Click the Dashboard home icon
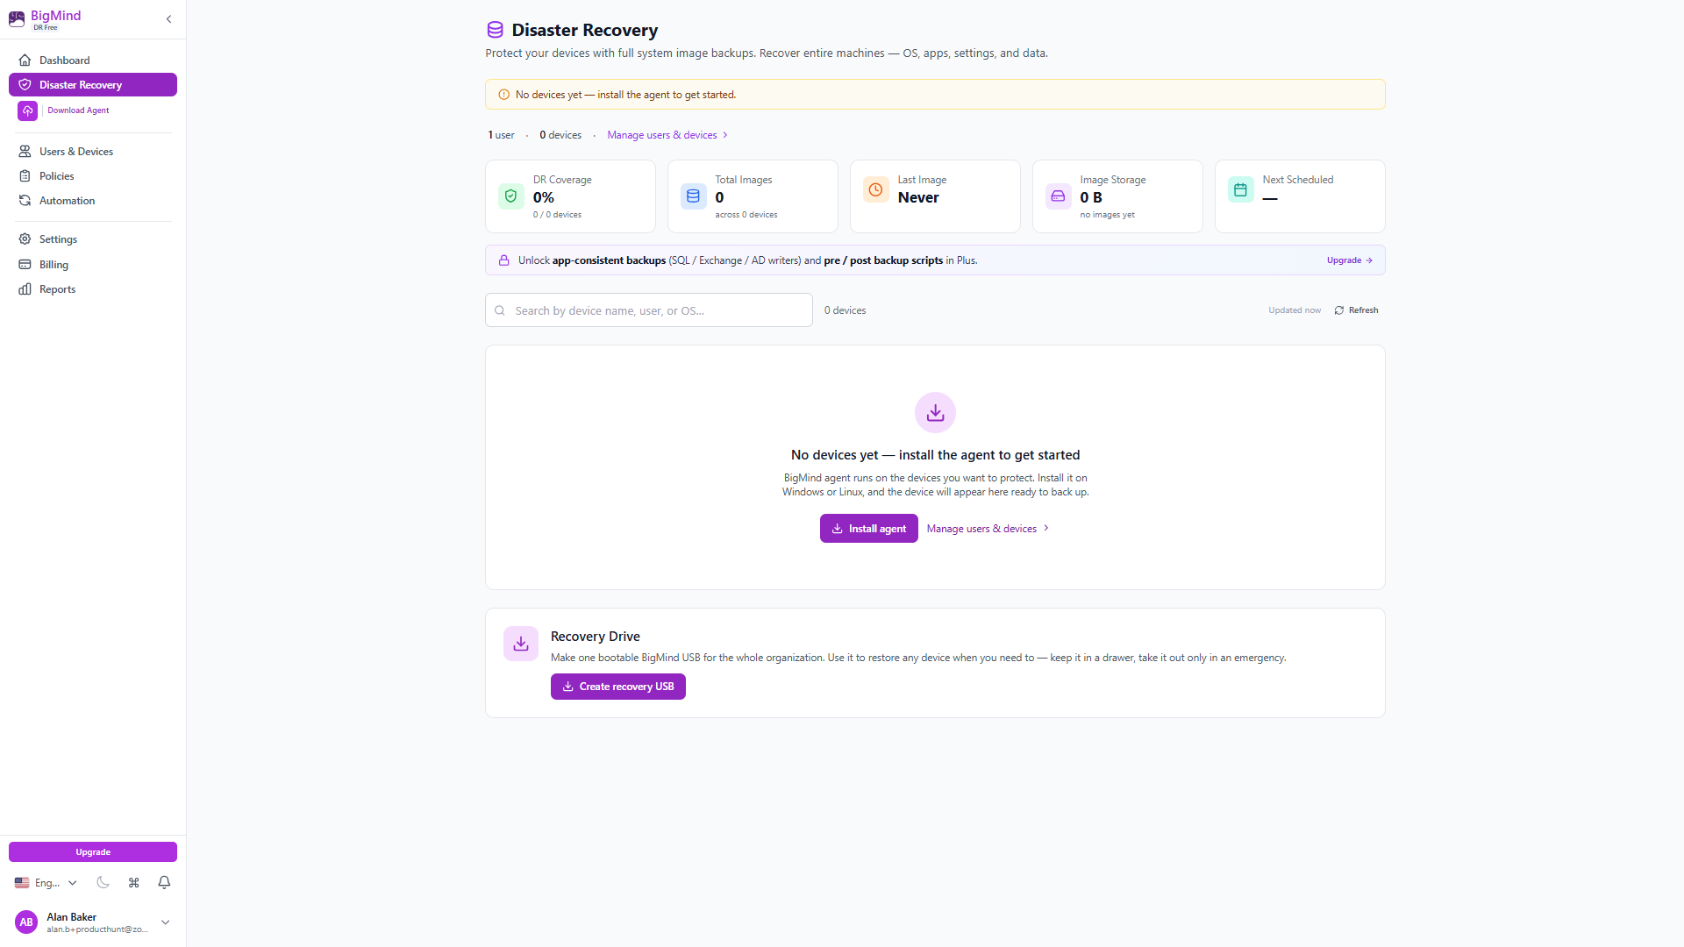The image size is (1684, 947). 25,61
